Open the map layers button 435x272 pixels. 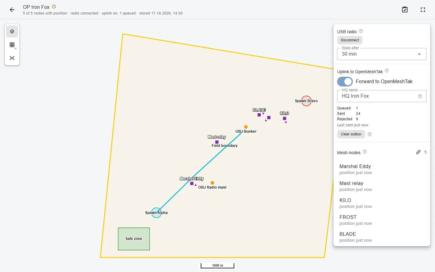pyautogui.click(x=12, y=31)
